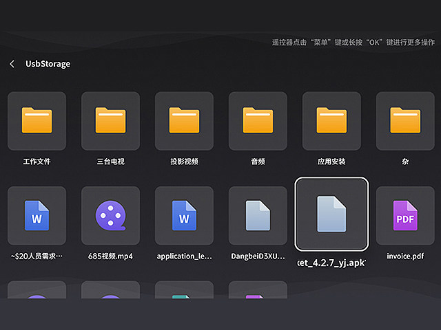The image size is (441, 330).
Task: Open the highlighted 4.2.7_yj.apk file
Action: pyautogui.click(x=331, y=214)
